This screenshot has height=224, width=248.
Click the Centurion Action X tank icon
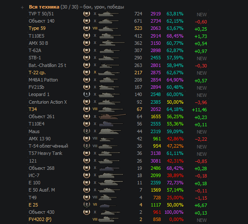coord(109,102)
